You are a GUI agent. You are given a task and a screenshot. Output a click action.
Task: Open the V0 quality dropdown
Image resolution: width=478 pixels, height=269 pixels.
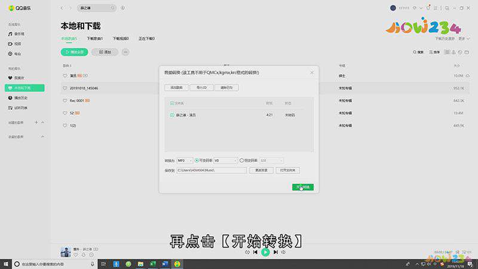pos(226,160)
